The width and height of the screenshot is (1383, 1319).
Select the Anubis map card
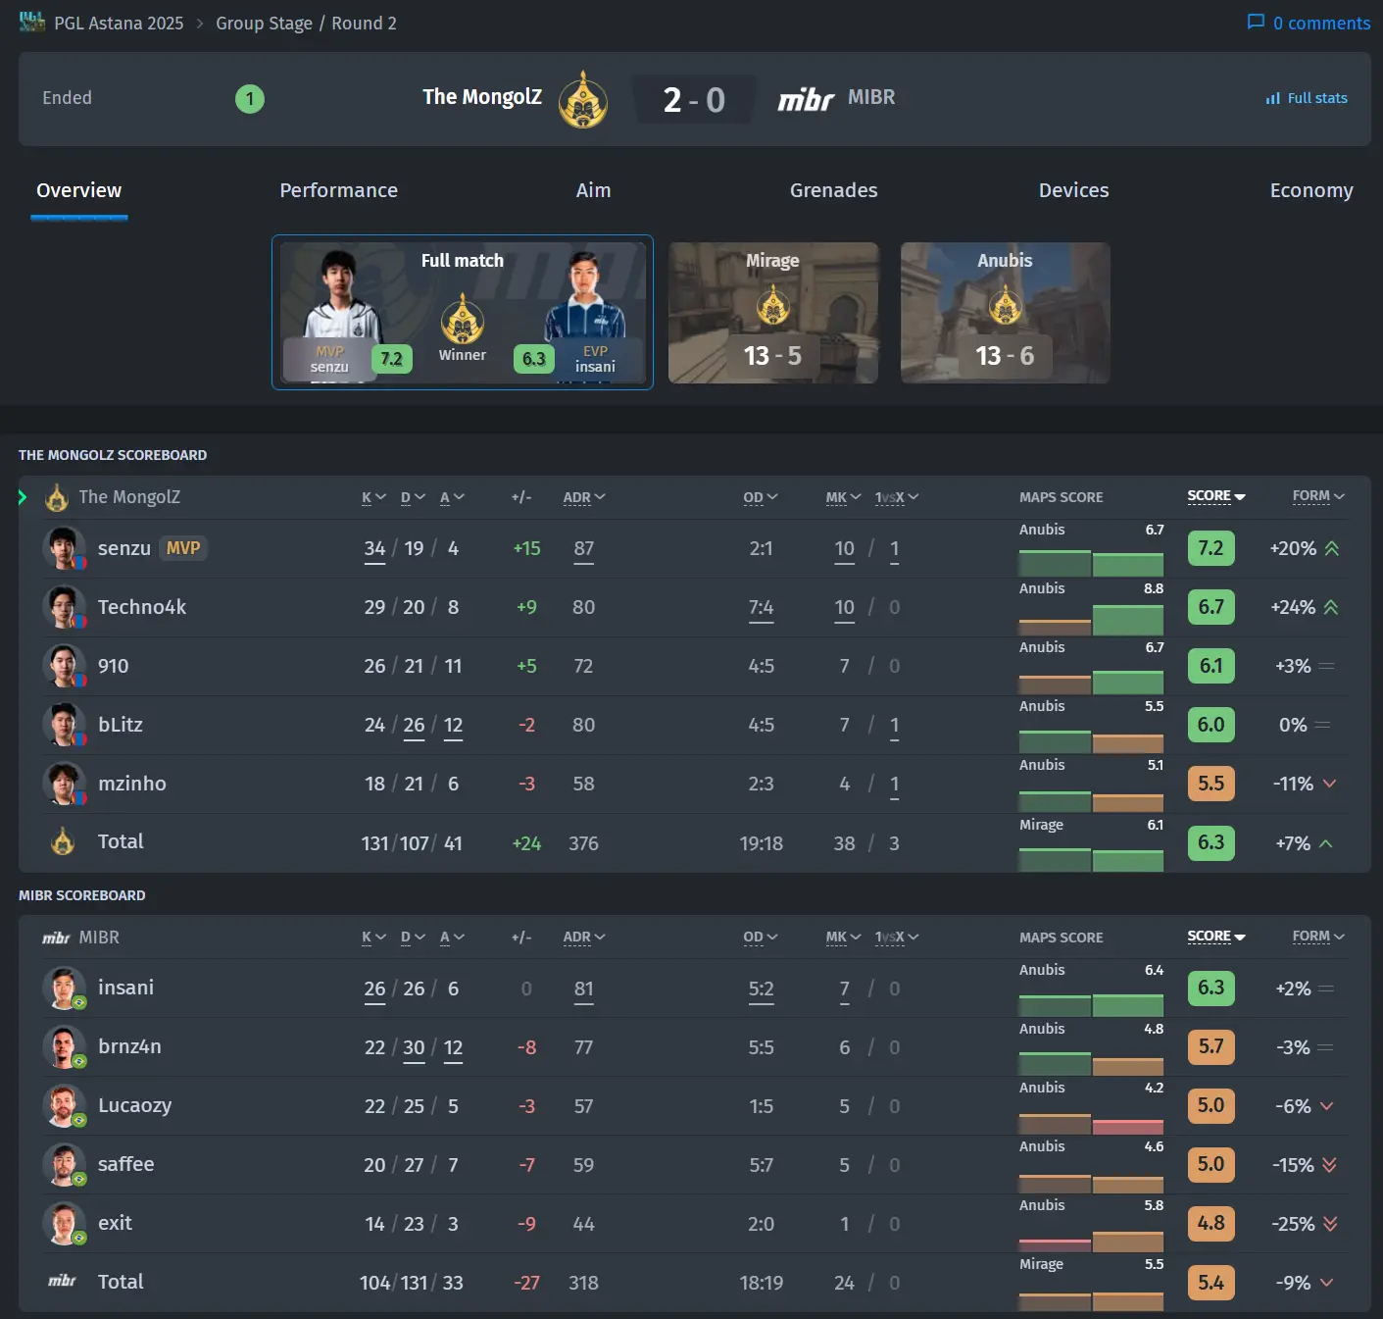(x=1006, y=313)
